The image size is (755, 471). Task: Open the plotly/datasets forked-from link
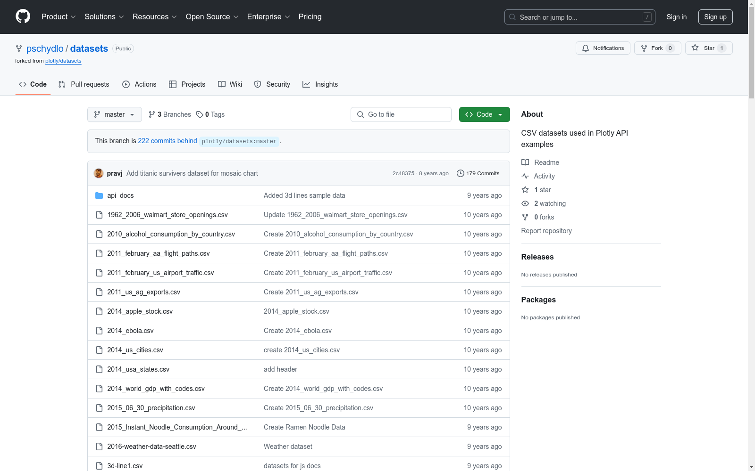[63, 61]
